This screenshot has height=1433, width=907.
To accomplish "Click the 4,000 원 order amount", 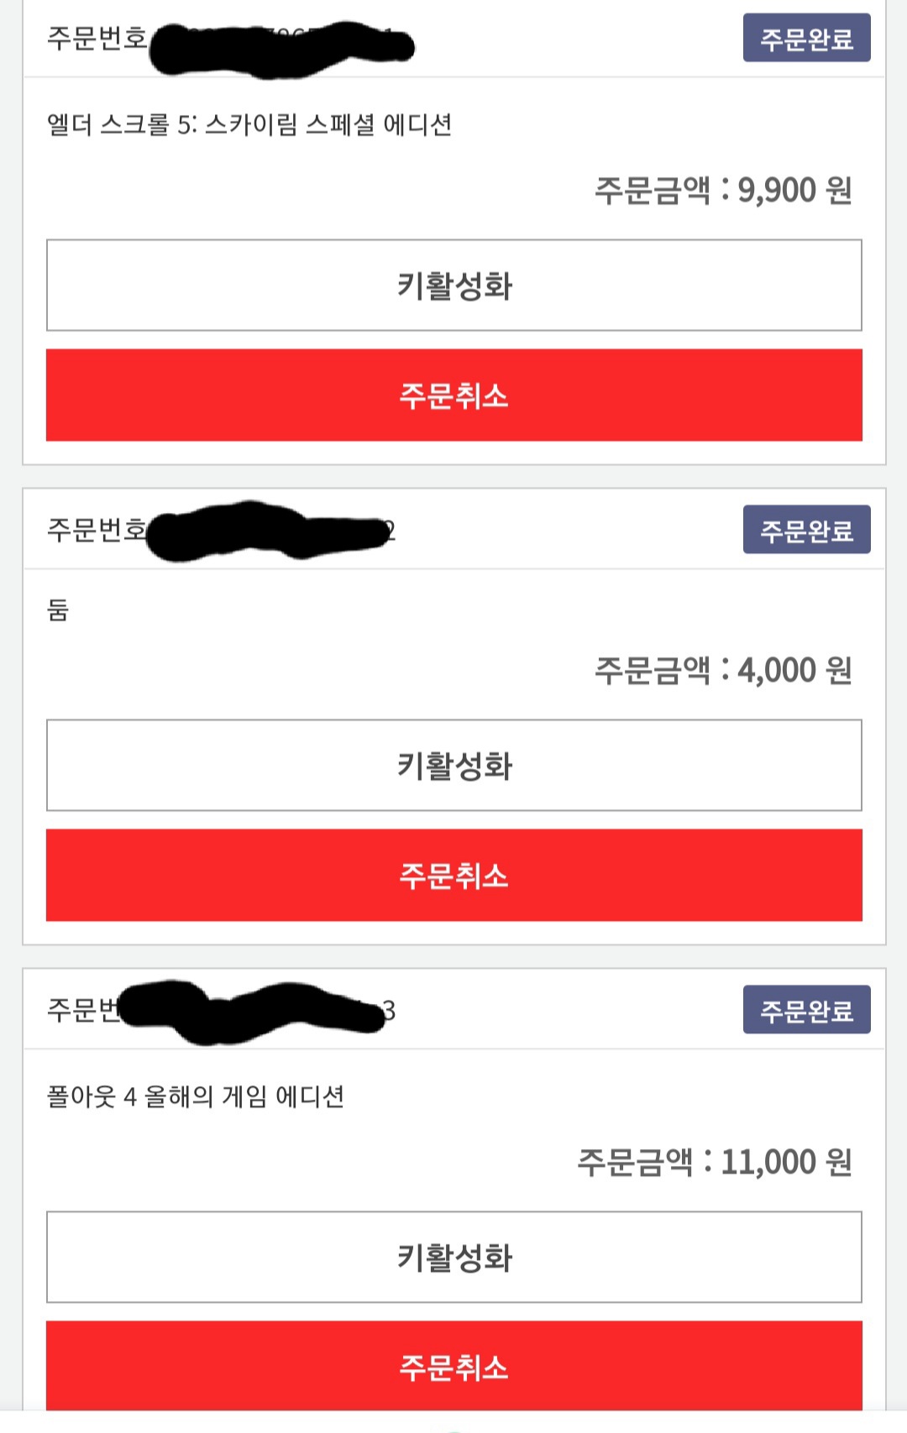I will pyautogui.click(x=794, y=670).
